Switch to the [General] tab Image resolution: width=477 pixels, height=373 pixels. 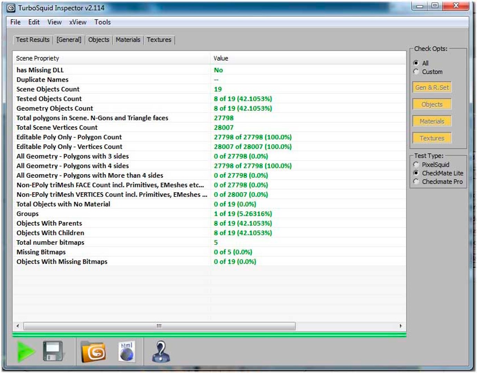(69, 40)
